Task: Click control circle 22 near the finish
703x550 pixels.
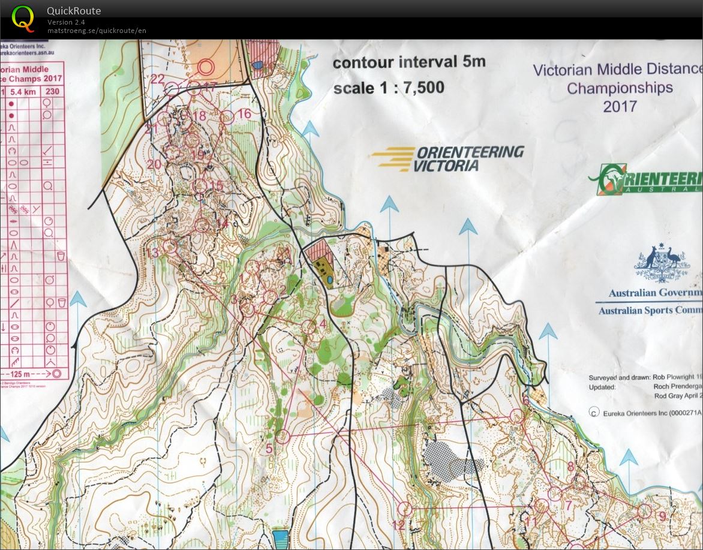Action: (x=172, y=89)
